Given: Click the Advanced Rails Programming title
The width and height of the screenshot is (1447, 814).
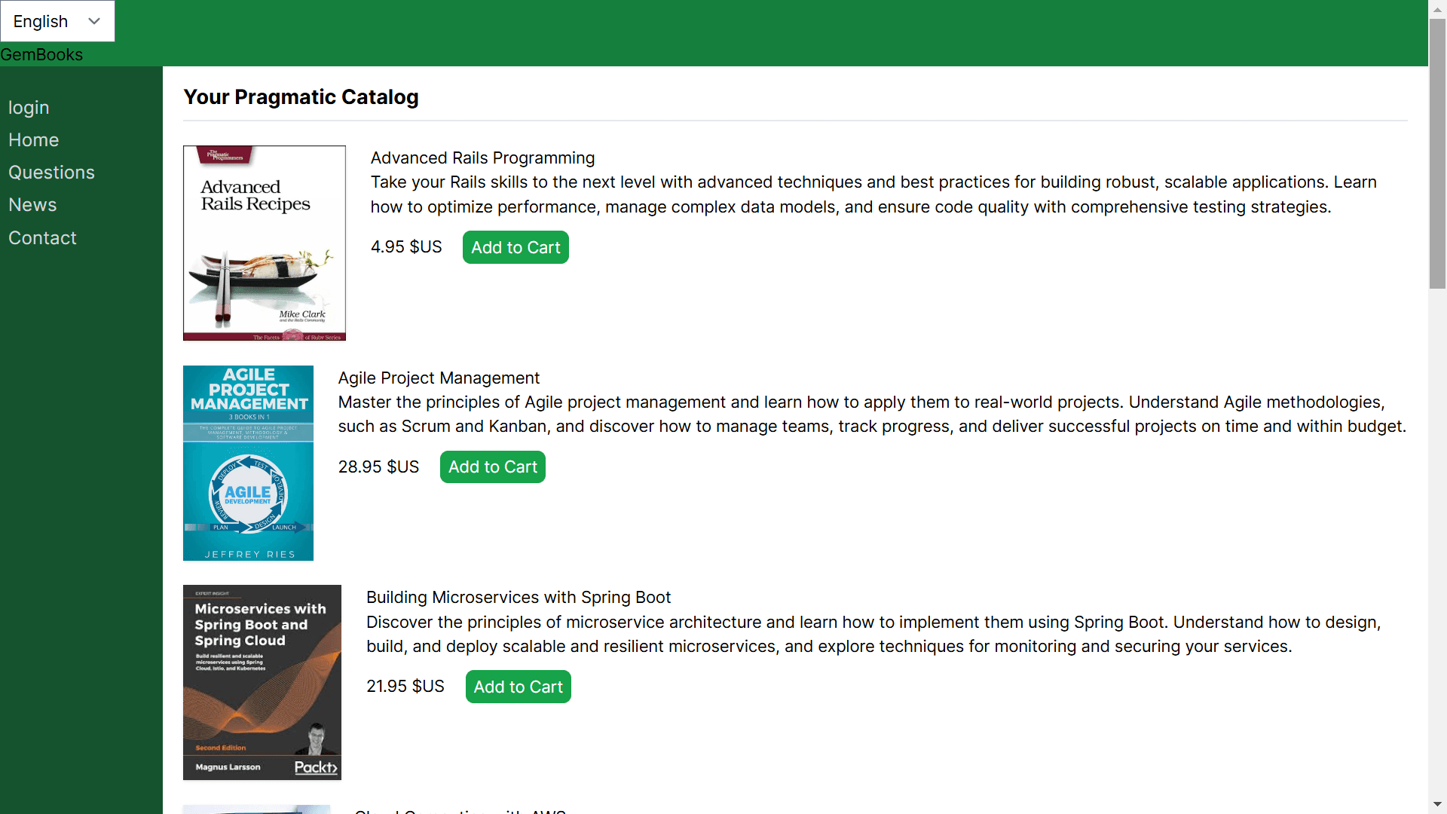Looking at the screenshot, I should click(482, 158).
